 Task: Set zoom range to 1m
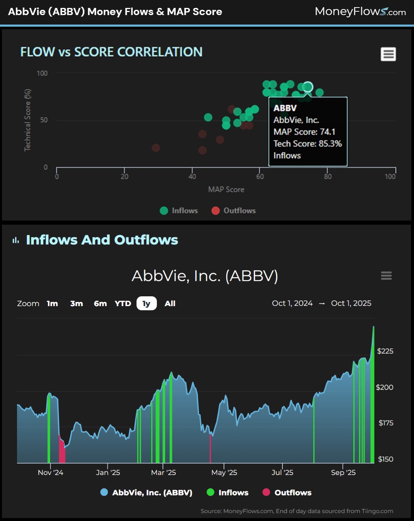[52, 303]
